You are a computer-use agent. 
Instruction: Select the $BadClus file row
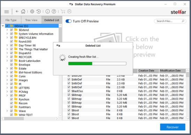(x=124, y=91)
